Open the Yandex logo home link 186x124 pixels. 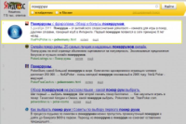(14, 6)
